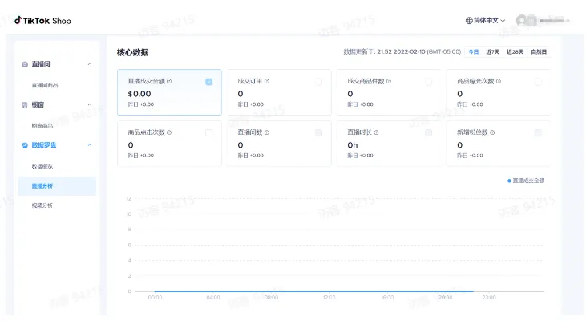Click the info icon beside 直播成交金额
The image size is (586, 321).
pyautogui.click(x=169, y=81)
